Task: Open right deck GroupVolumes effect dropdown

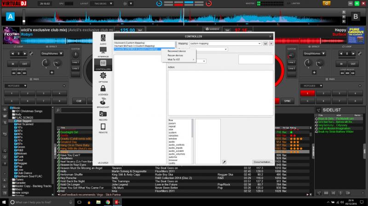Action: (314, 54)
